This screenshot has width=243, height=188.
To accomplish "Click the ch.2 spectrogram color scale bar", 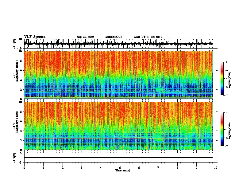I will (222, 129).
